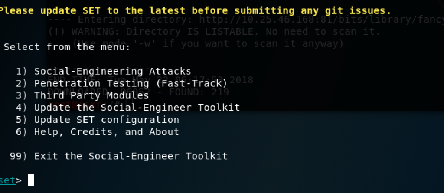Screen dimensions: 444x193
Task: Select Update the Social-Engineer Toolkit option
Action: click(128, 108)
